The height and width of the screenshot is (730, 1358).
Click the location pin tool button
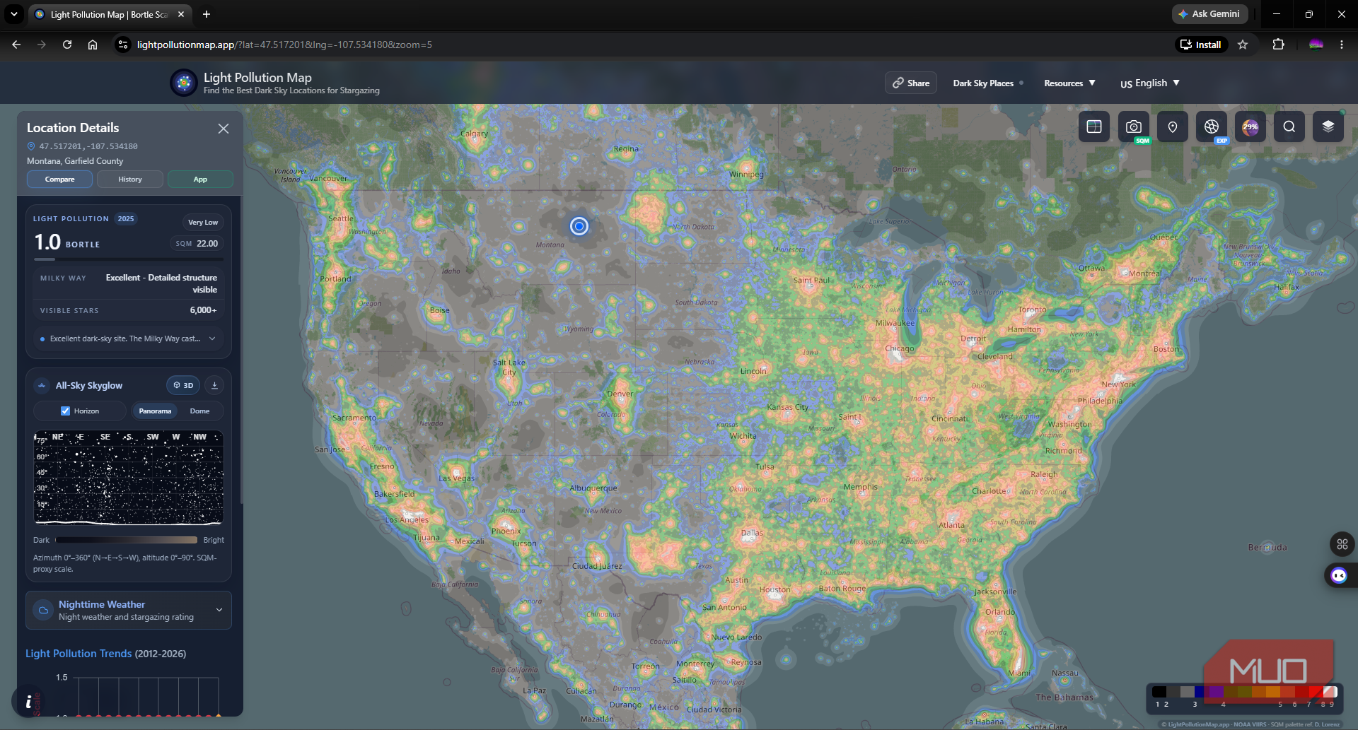[1173, 126]
